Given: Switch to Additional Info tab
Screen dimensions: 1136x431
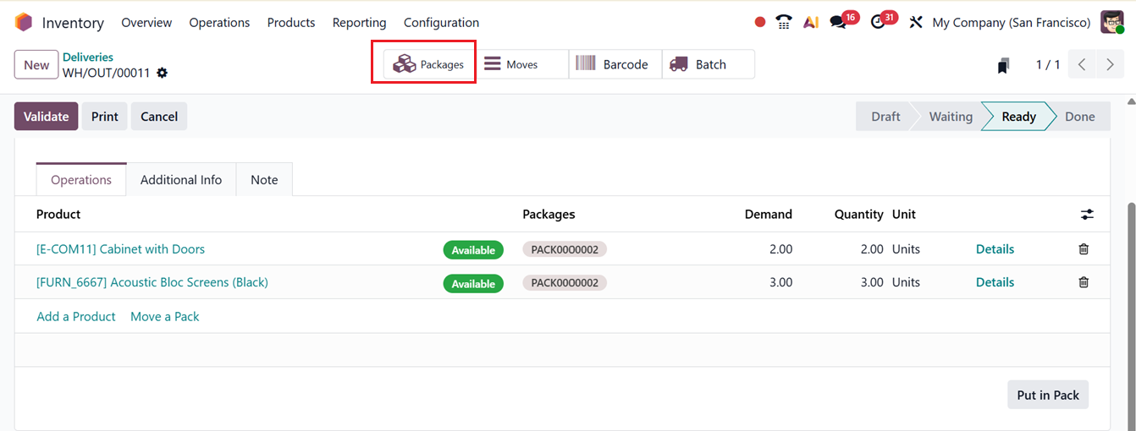Looking at the screenshot, I should tap(181, 180).
